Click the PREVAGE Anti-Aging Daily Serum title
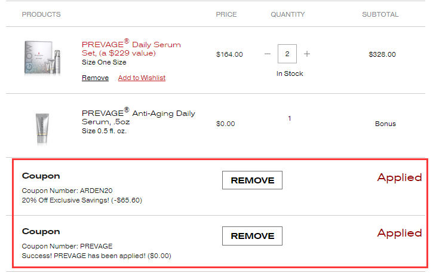 [x=138, y=118]
